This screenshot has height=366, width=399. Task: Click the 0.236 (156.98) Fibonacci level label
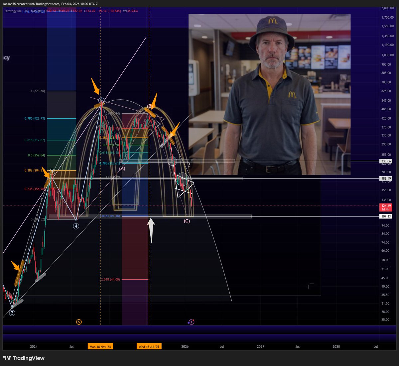[34, 189]
